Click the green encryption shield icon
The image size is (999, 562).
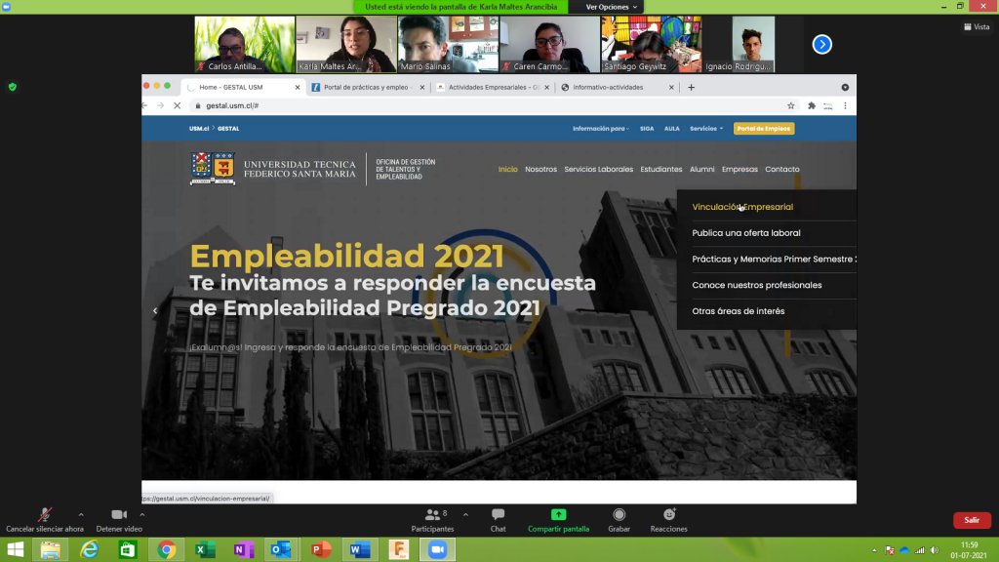point(12,87)
